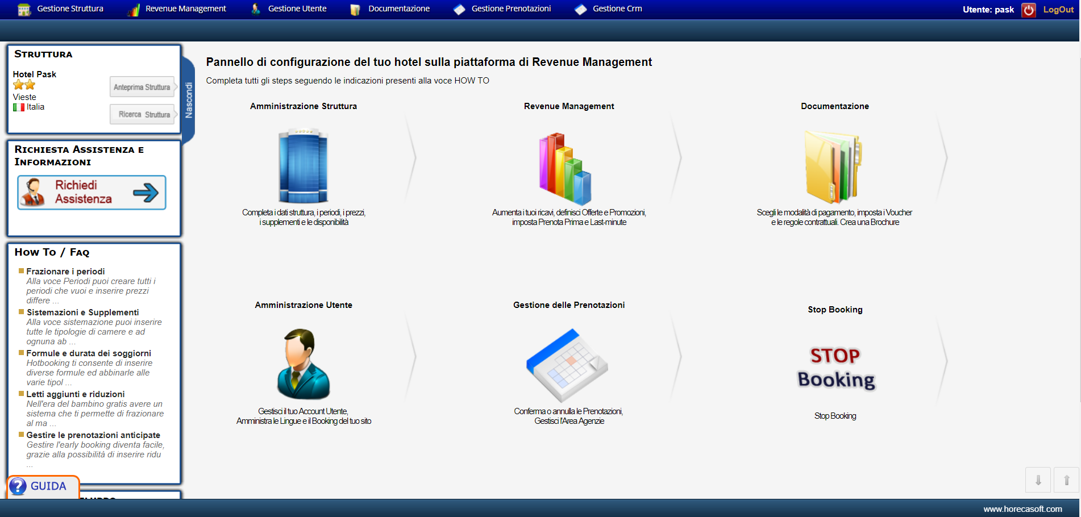Viewport: 1081px width, 517px height.
Task: Click Ricerca Struttura button
Action: [x=142, y=114]
